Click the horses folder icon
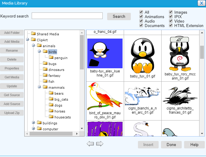Viewport: 206px width, 157px height. (51, 111)
